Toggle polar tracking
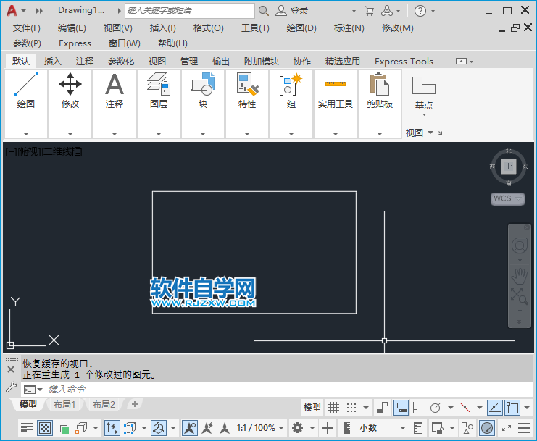 [x=436, y=408]
